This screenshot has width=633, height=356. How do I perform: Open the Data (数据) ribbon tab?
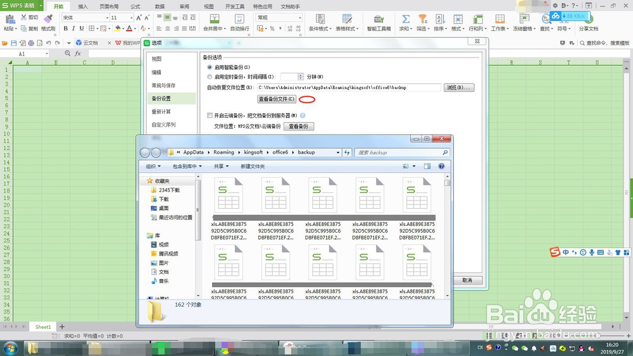point(160,6)
